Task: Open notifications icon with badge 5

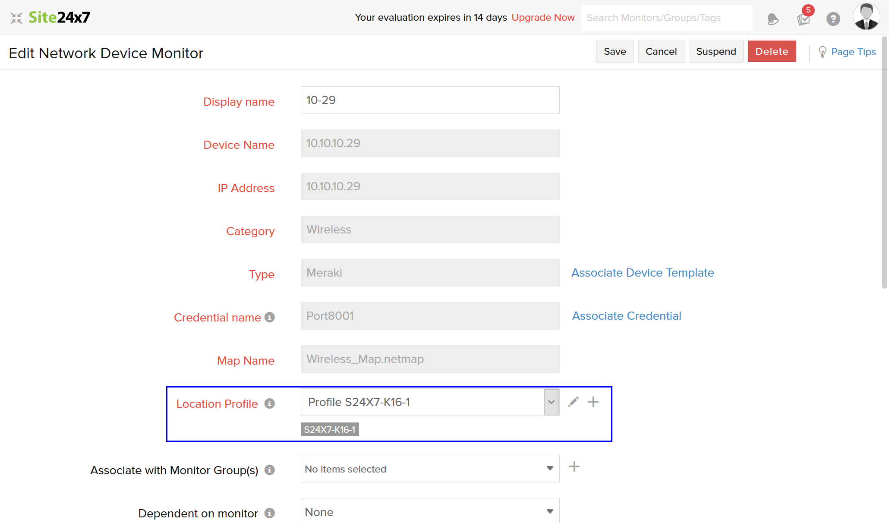Action: coord(804,19)
